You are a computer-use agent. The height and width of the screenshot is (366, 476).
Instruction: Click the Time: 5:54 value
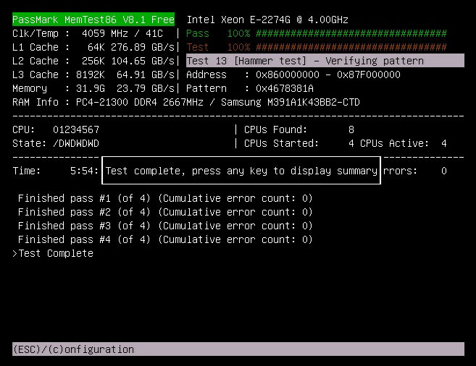(55, 171)
